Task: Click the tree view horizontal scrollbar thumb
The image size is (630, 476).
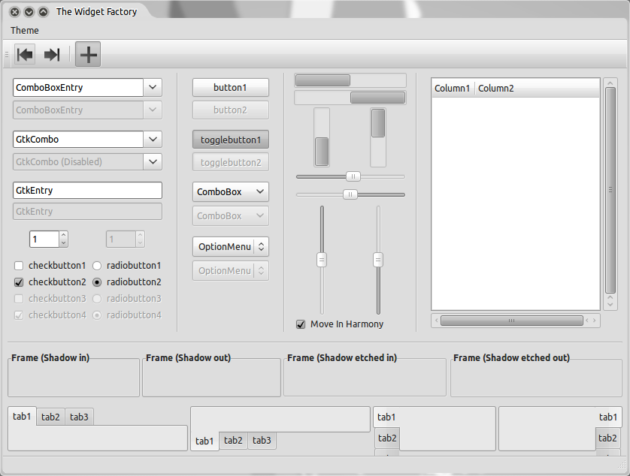Action: [511, 321]
